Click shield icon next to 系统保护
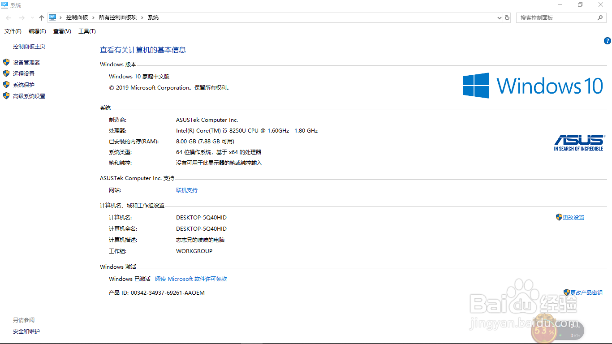This screenshot has width=612, height=344. (x=6, y=85)
